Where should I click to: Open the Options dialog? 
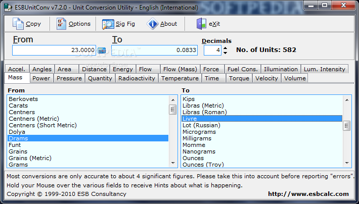pyautogui.click(x=73, y=24)
